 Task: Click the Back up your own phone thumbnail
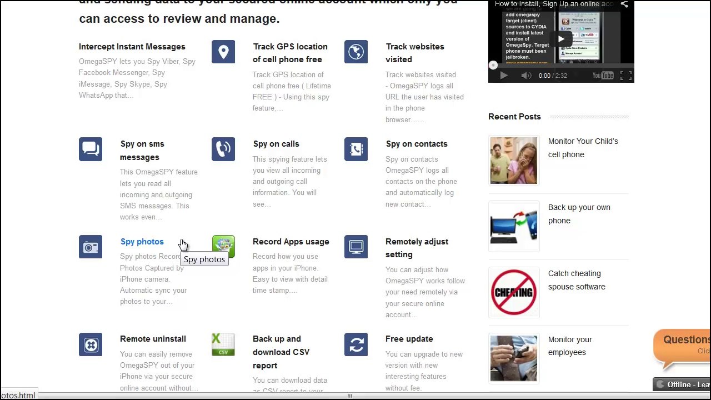point(514,226)
